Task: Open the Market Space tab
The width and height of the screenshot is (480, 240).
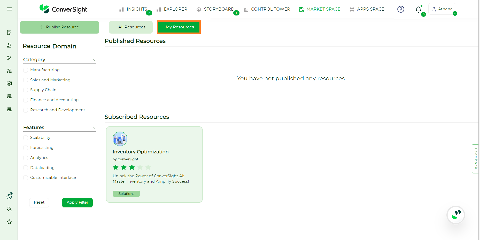Action: coord(320,9)
